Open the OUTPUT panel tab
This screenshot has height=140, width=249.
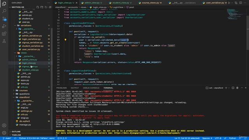(x=75, y=88)
